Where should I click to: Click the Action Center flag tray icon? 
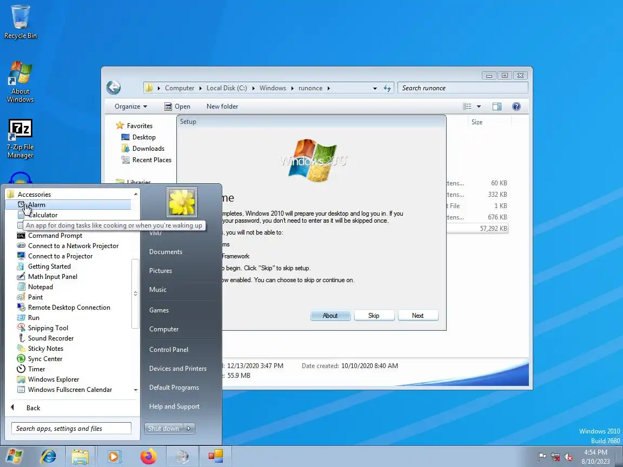[541, 457]
